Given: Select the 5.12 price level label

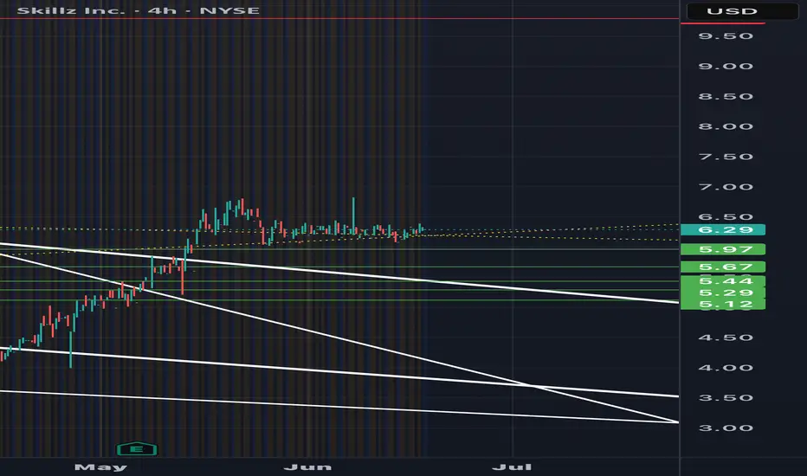Looking at the screenshot, I should (723, 304).
